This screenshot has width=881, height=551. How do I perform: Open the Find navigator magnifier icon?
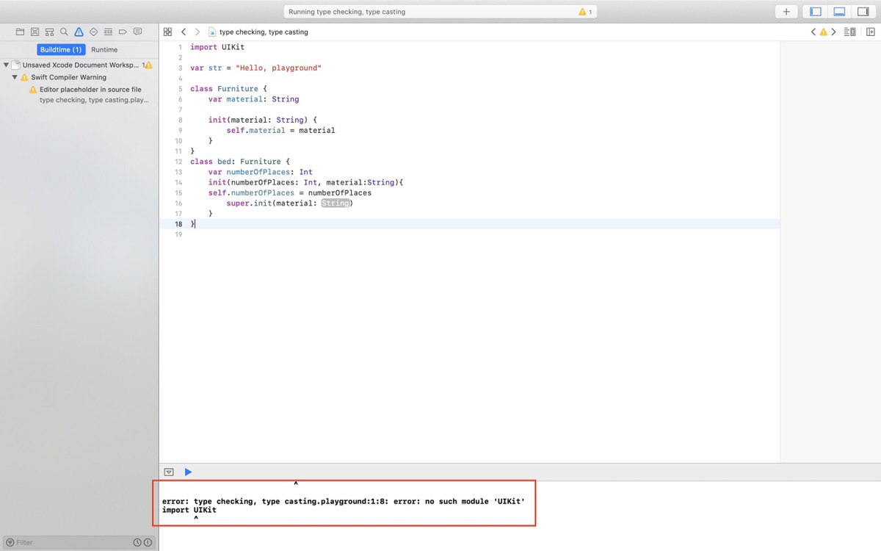click(x=64, y=32)
